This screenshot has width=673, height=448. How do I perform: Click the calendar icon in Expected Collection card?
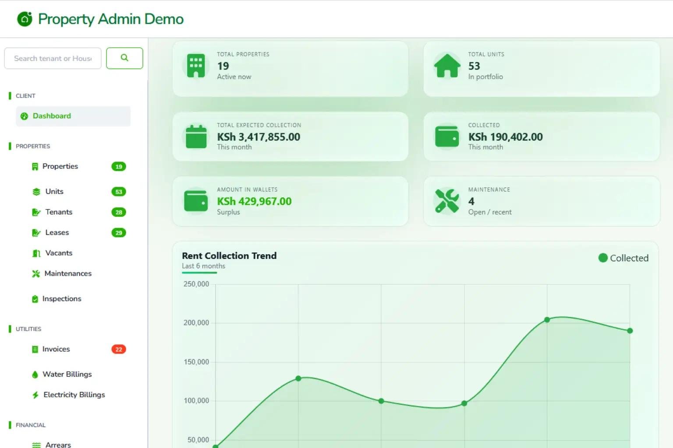[196, 136]
